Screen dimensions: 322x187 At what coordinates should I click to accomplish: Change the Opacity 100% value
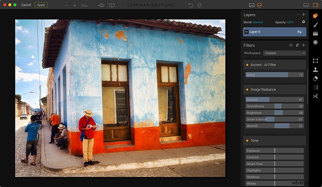[x=290, y=22]
